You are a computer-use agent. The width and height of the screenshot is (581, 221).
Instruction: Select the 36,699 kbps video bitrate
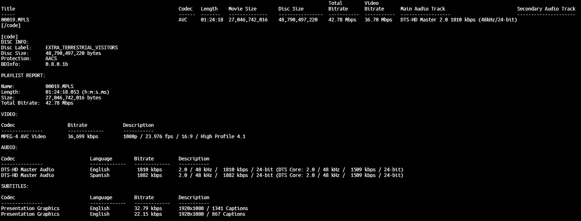click(83, 137)
